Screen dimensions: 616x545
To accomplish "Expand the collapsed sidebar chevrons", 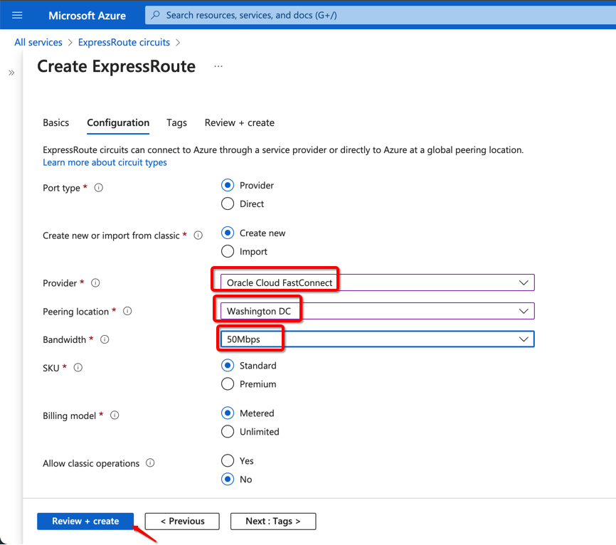I will click(x=11, y=73).
